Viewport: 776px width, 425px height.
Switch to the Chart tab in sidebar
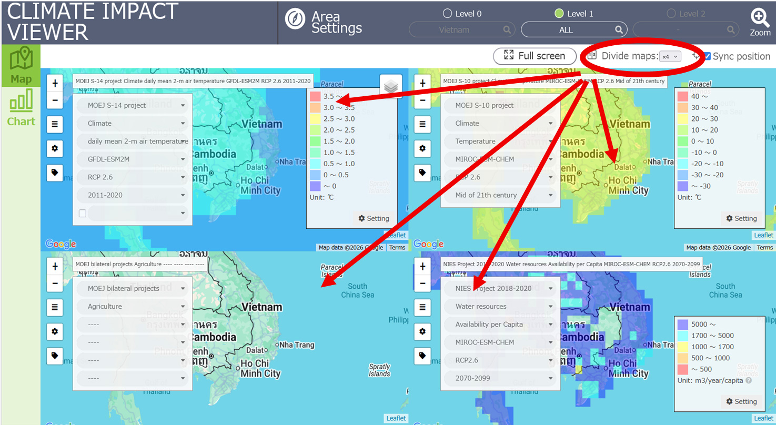[21, 108]
